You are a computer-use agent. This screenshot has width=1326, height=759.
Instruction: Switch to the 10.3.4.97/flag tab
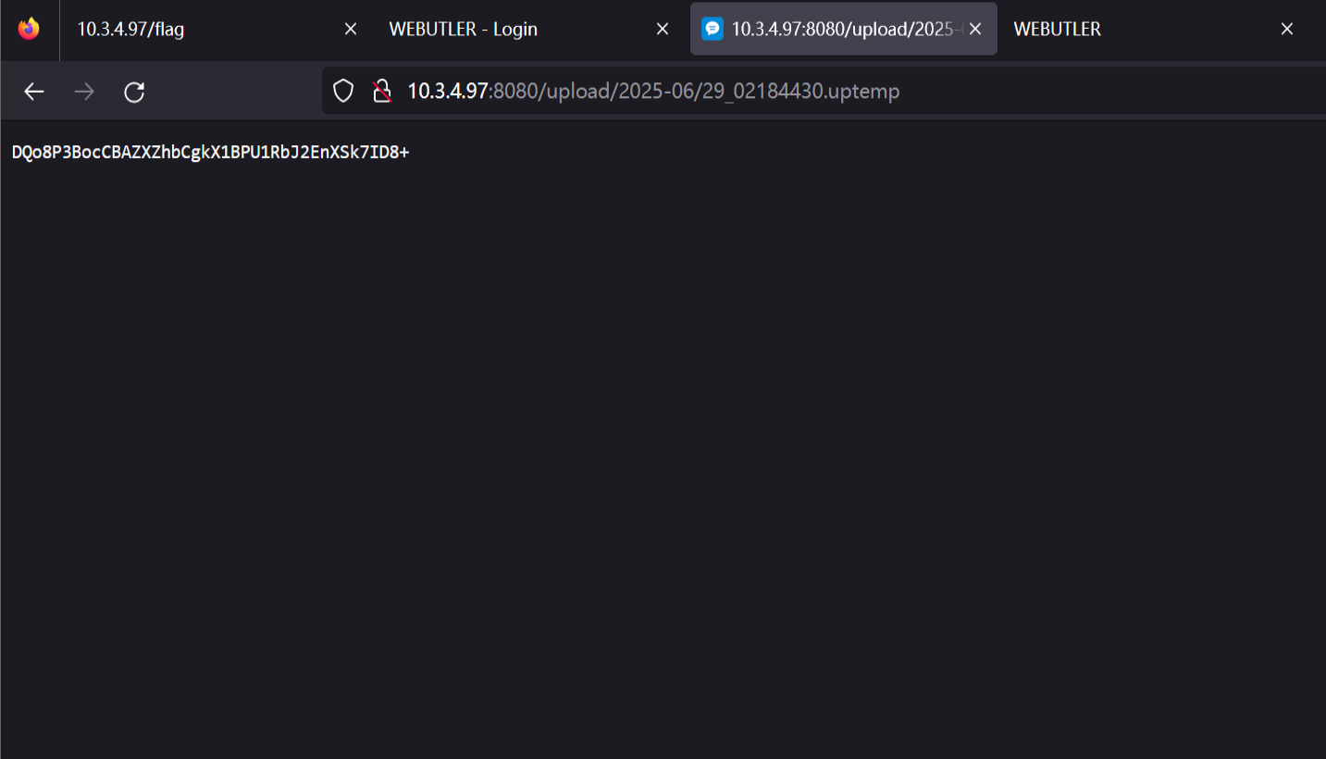pos(204,29)
